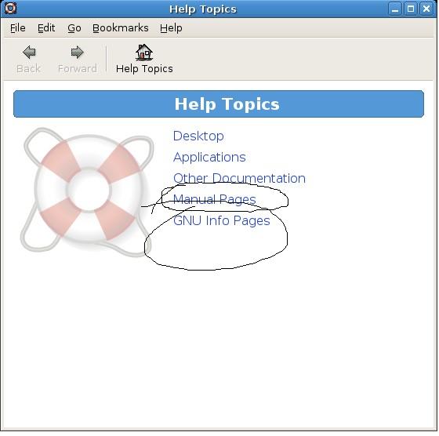Open the Manual Pages link
Screen dimensions: 439x436
(215, 199)
